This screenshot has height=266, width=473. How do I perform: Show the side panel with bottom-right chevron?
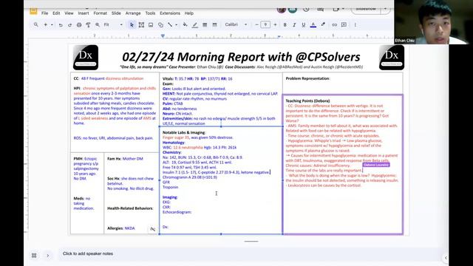point(446,258)
